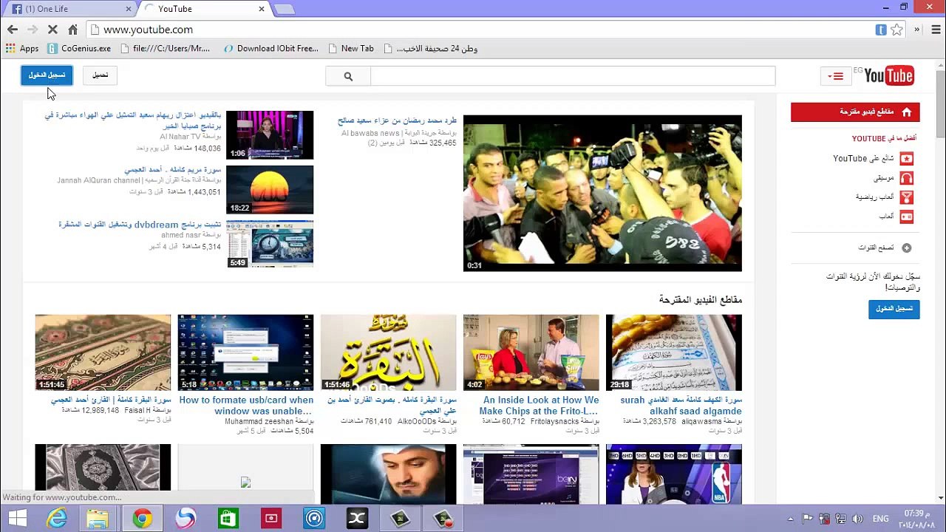Show hidden tray icons arrow
Image resolution: width=946 pixels, height=532 pixels.
coord(791,519)
